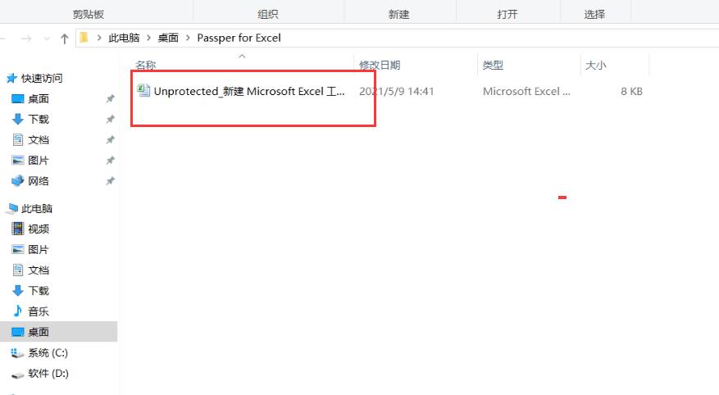Screen dimensions: 719x395
Task: Click pin icon beside quick access 桌面
Action: point(110,98)
